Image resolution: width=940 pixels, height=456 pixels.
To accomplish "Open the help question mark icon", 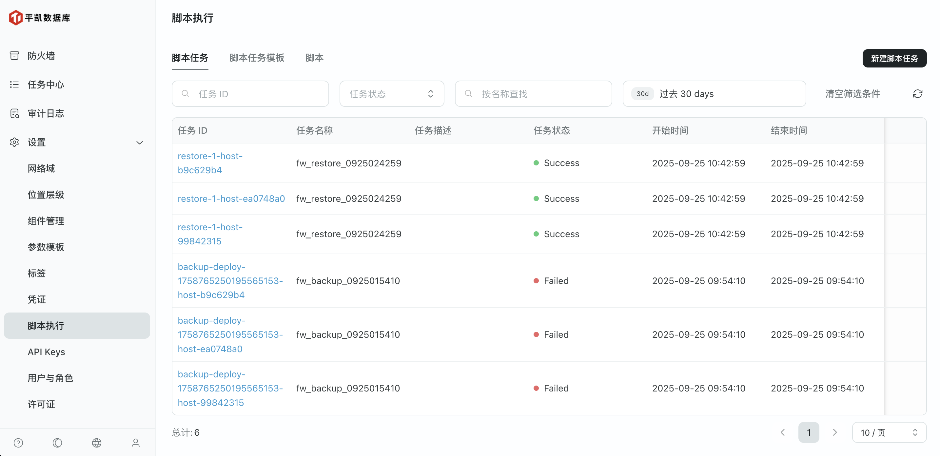I will click(x=18, y=443).
